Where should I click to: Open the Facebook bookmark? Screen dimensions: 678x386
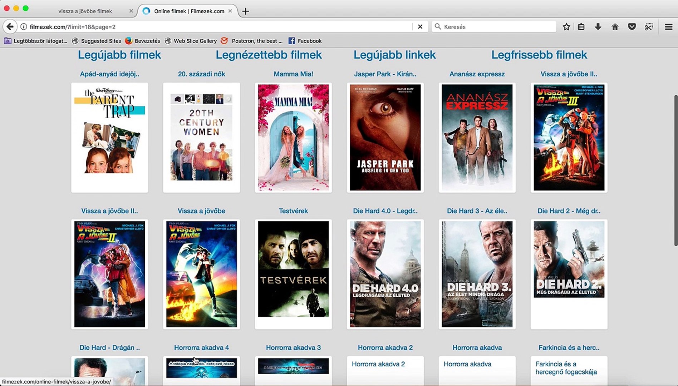point(305,41)
